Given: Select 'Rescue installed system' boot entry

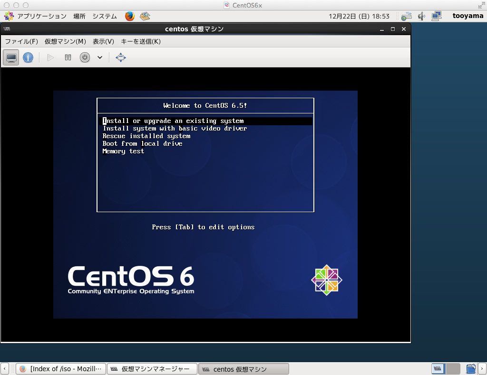Looking at the screenshot, I should coord(146,136).
